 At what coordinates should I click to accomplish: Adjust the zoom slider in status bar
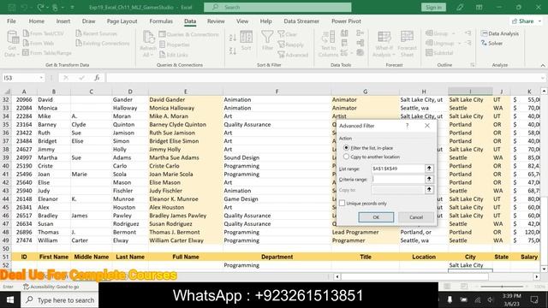tap(503, 287)
